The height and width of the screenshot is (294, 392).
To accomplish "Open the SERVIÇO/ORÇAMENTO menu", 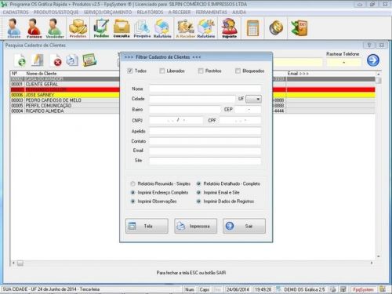I will pyautogui.click(x=107, y=13).
